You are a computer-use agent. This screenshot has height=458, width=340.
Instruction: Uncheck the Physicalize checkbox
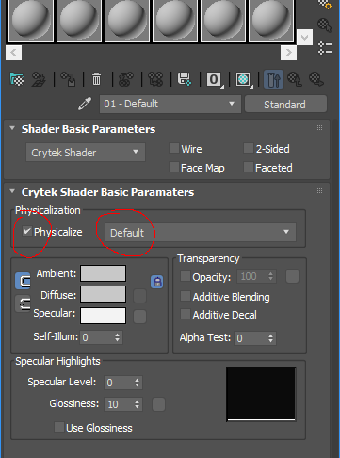(27, 232)
